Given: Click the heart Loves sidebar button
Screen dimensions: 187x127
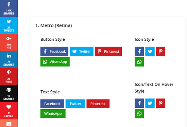Looking at the screenshot, I should coord(9,111).
